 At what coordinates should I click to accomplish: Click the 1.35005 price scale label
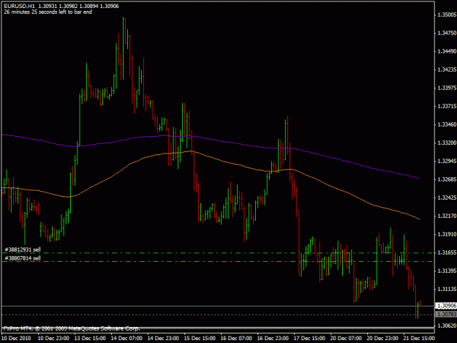tap(447, 15)
